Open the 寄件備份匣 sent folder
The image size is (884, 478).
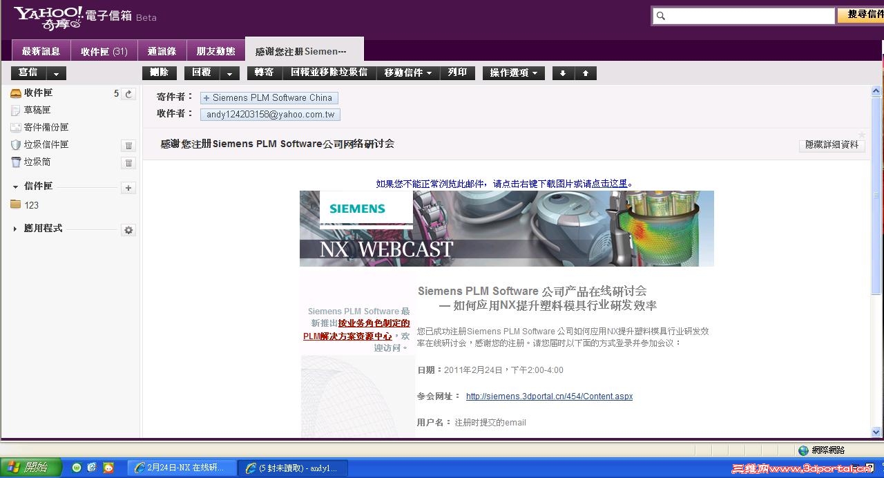(46, 127)
